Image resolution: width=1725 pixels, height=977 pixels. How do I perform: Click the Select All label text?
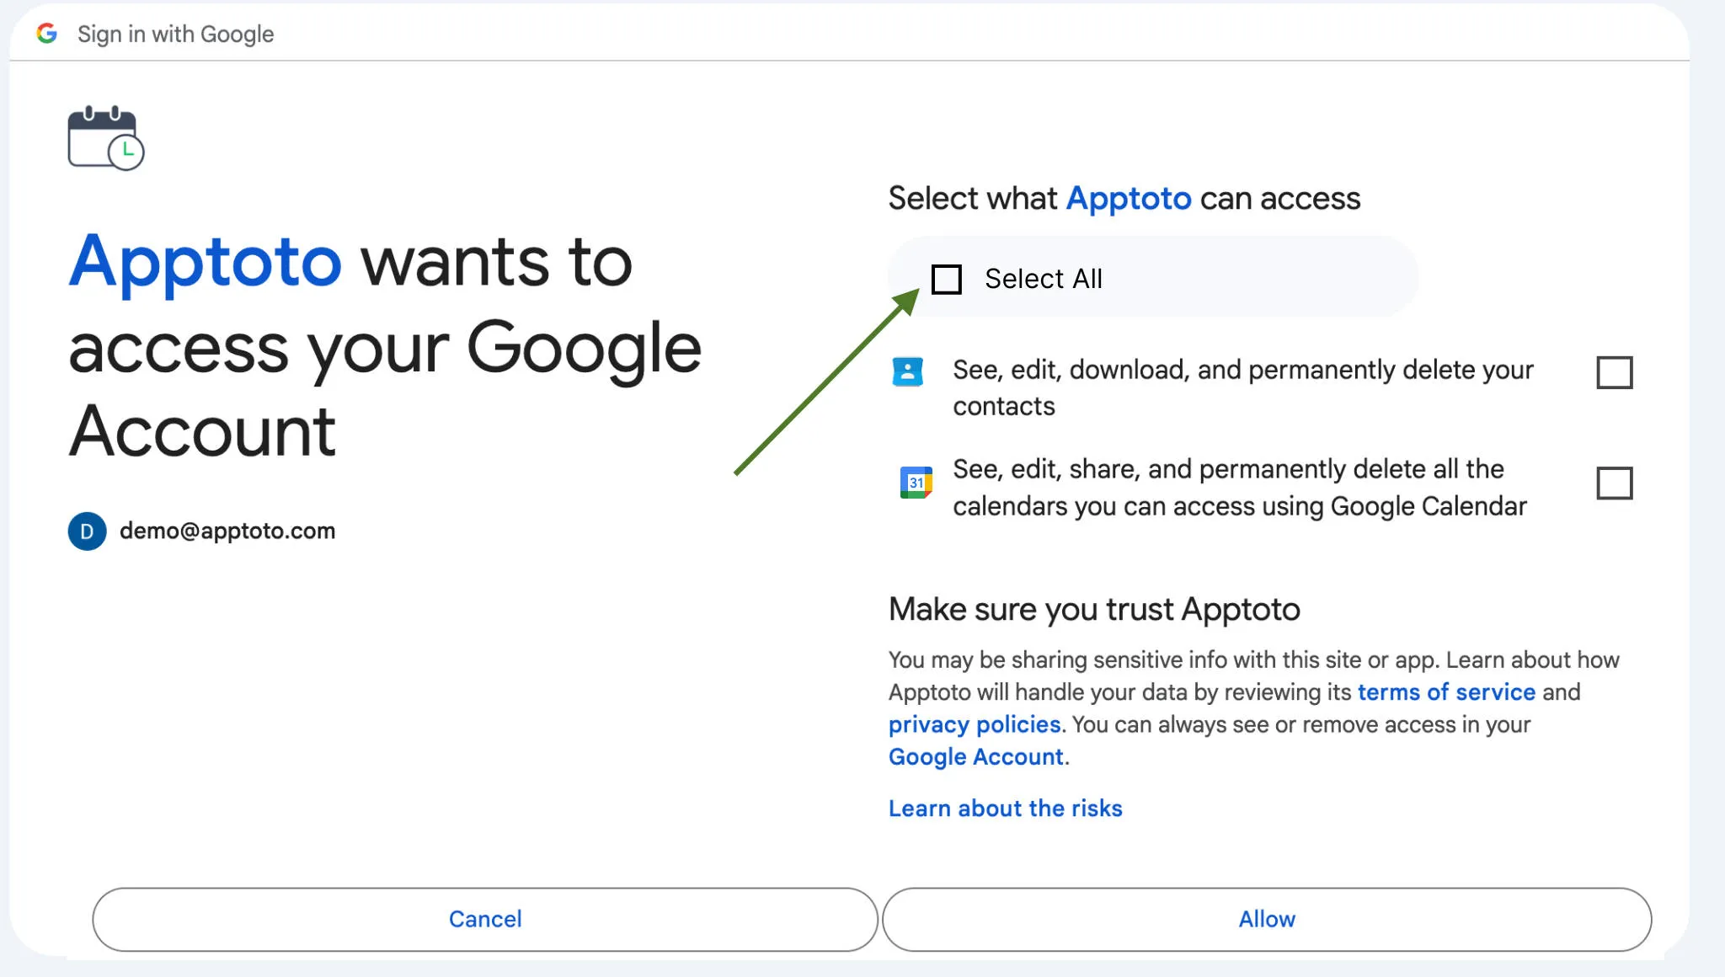(x=1044, y=279)
